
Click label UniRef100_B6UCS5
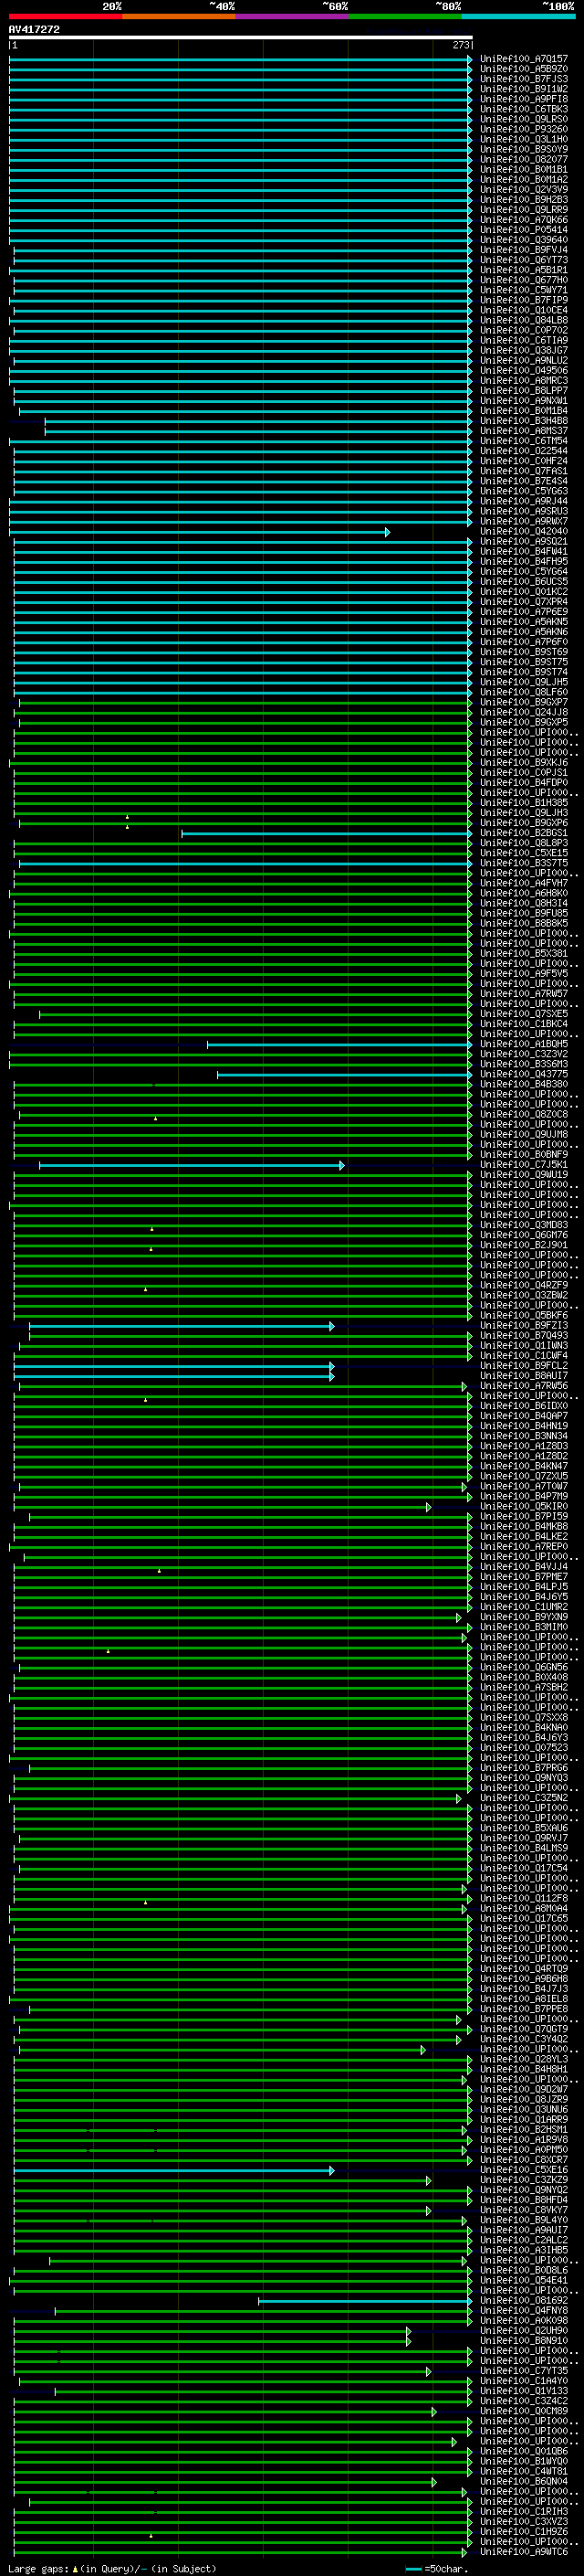pyautogui.click(x=524, y=582)
